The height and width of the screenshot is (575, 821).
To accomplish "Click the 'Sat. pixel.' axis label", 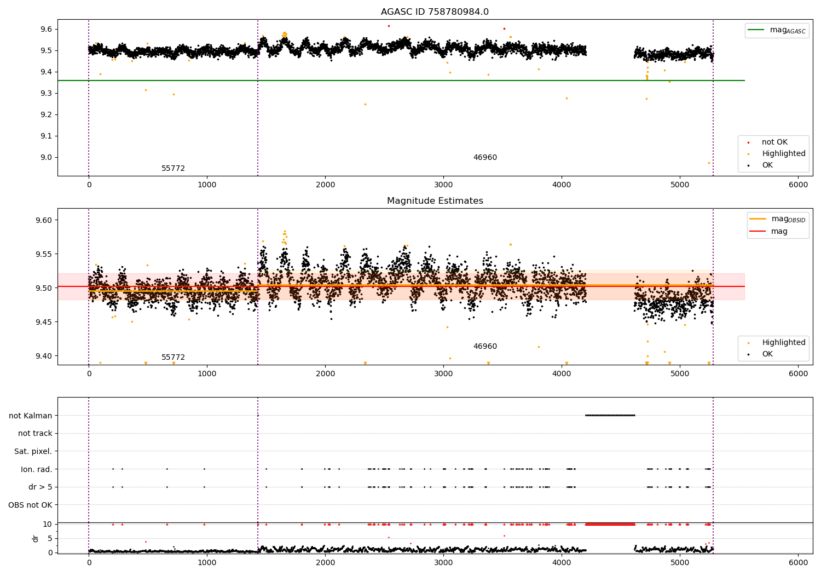I will (33, 451).
